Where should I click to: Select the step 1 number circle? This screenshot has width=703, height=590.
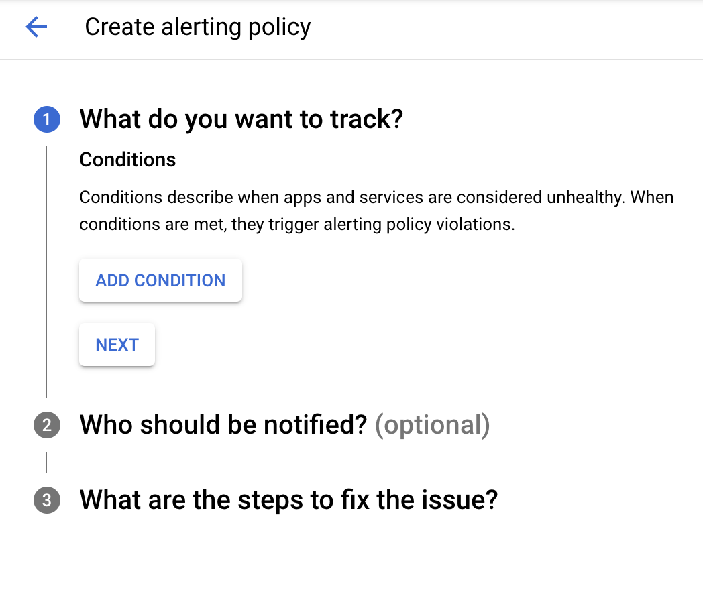(46, 120)
